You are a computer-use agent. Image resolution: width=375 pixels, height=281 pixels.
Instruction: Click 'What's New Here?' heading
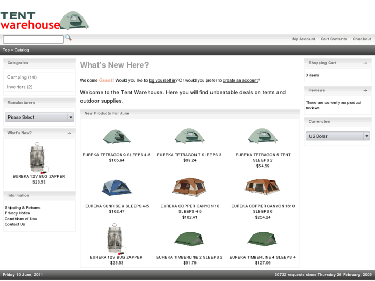[x=115, y=65]
